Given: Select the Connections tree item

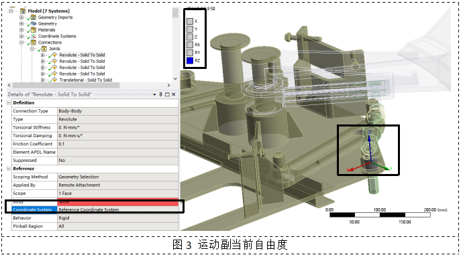Looking at the screenshot, I should click(x=50, y=43).
